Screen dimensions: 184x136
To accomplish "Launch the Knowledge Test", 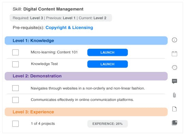I will [107, 64].
